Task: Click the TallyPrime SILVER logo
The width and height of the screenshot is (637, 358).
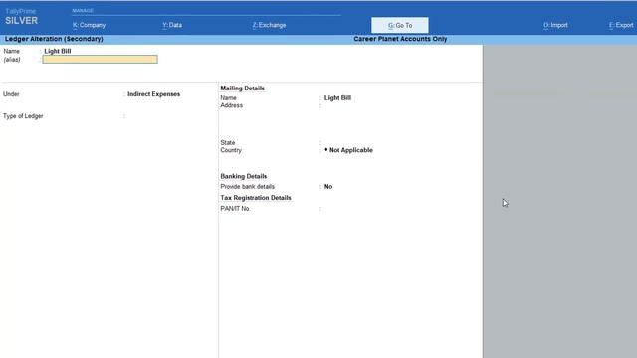Action: (x=21, y=17)
